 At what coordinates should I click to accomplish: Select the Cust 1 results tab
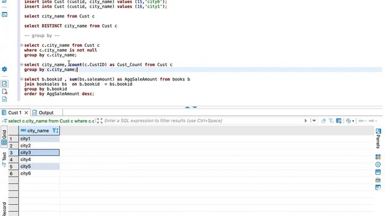tap(14, 113)
